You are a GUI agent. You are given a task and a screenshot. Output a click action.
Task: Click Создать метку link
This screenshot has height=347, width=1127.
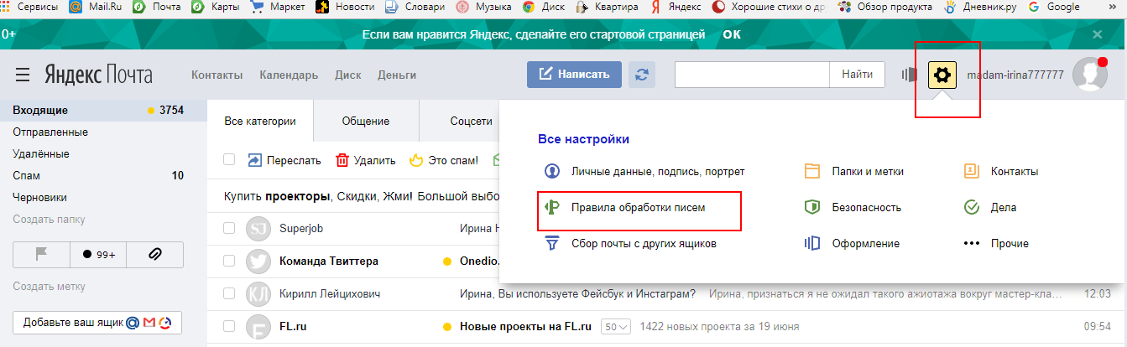tap(49, 287)
